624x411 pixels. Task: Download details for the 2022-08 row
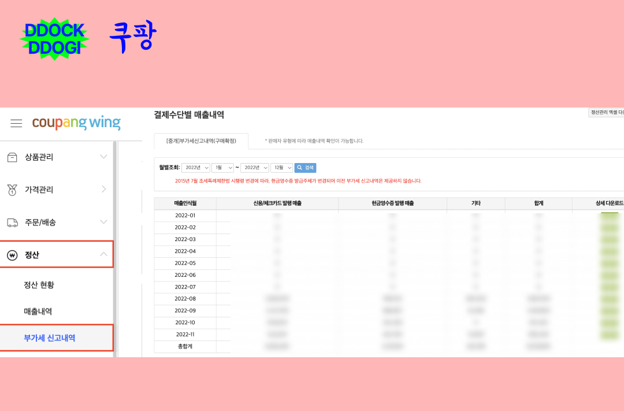[x=610, y=299]
